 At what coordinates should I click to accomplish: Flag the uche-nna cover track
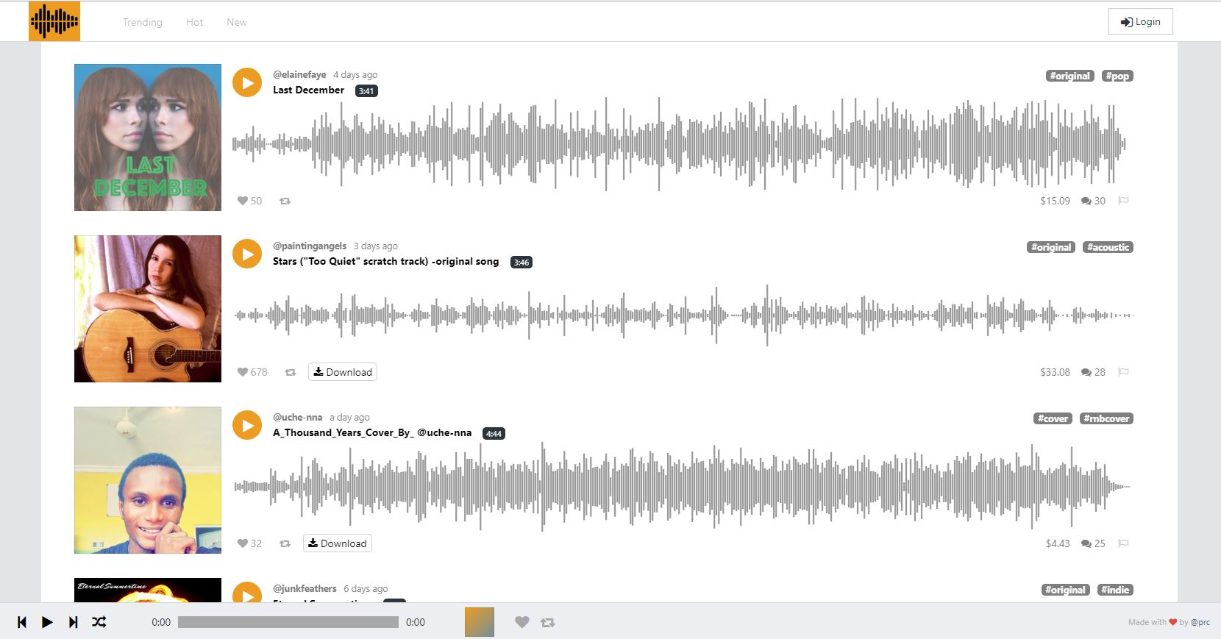tap(1123, 543)
